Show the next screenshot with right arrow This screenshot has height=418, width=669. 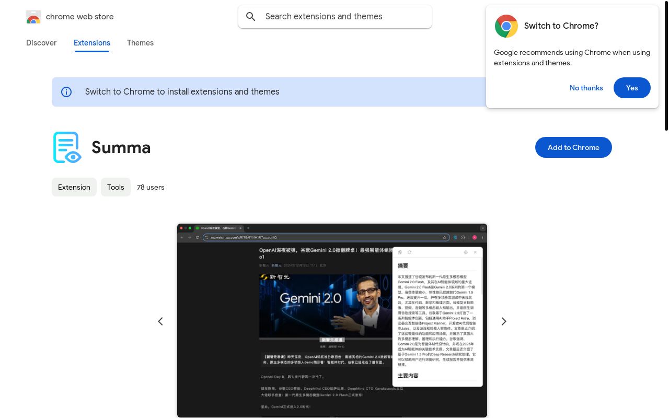(x=504, y=321)
